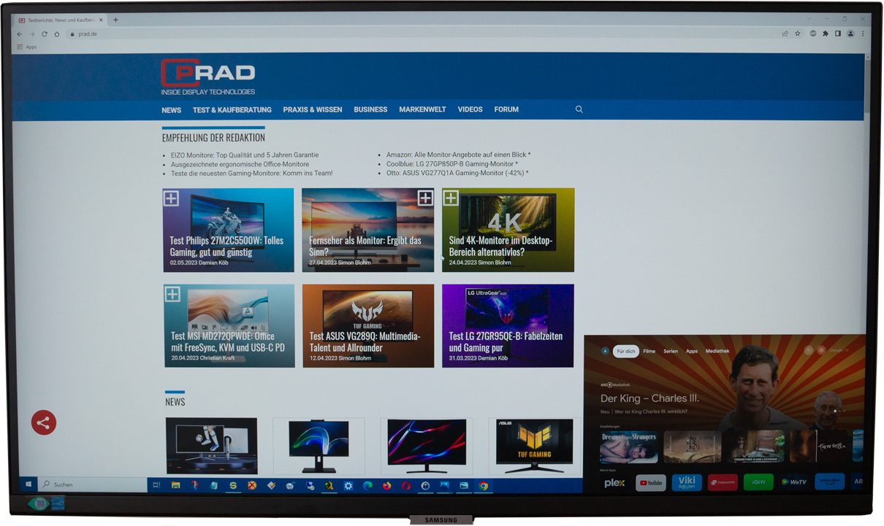Open the Viki Rakuten app tile
The height and width of the screenshot is (526, 884).
tap(687, 482)
